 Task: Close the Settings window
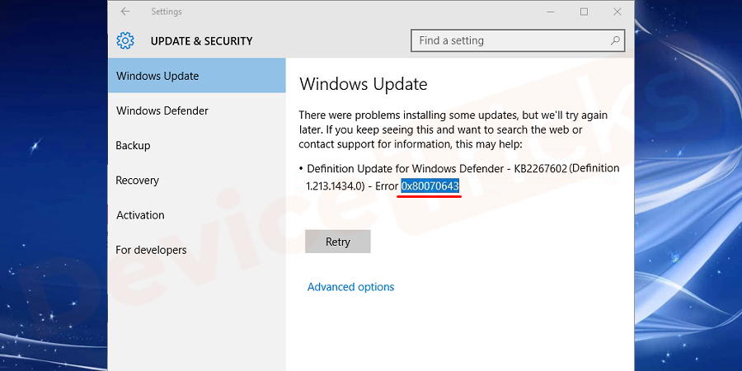coord(617,12)
